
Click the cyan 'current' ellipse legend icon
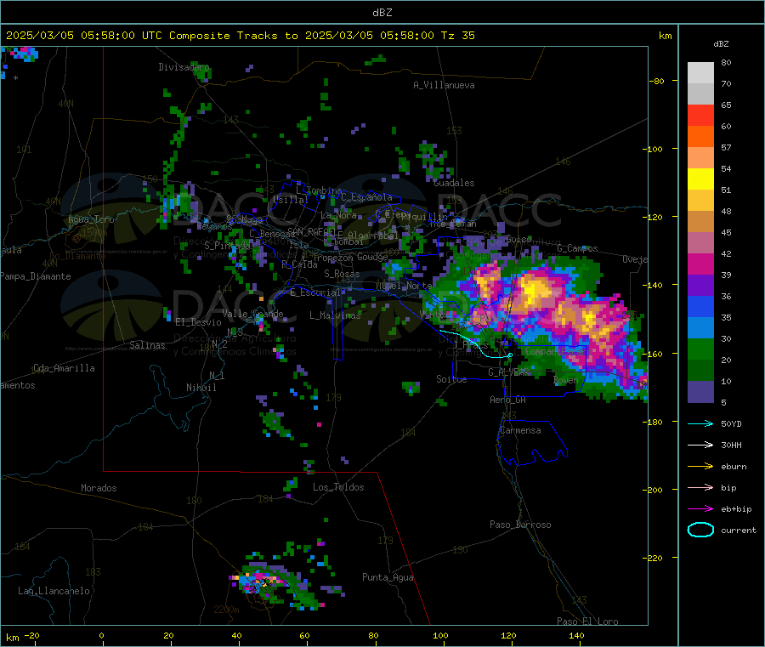pyautogui.click(x=700, y=530)
